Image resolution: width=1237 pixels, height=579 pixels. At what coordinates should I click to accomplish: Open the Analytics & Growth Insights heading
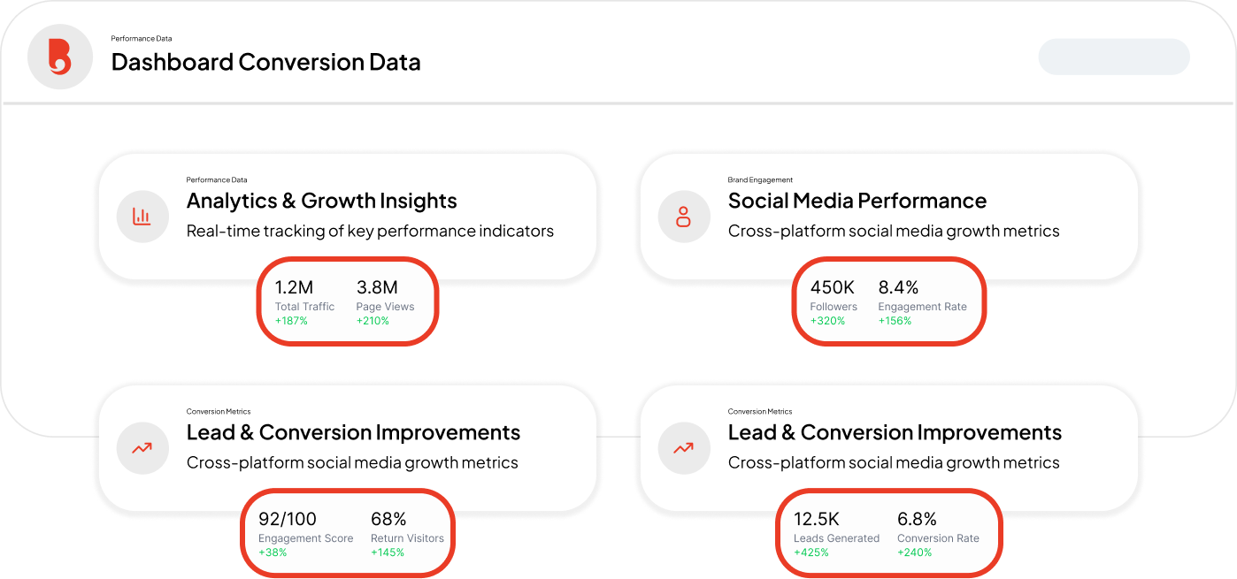tap(321, 201)
